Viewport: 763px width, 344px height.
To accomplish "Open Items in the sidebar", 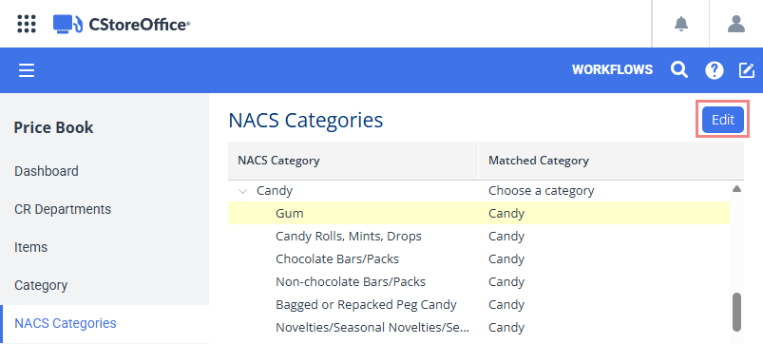I will click(30, 247).
